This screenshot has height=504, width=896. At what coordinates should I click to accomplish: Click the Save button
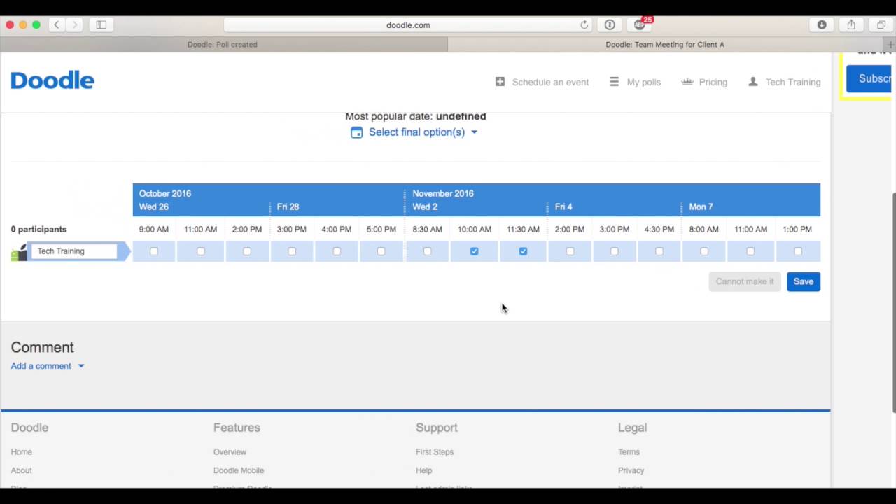(804, 281)
